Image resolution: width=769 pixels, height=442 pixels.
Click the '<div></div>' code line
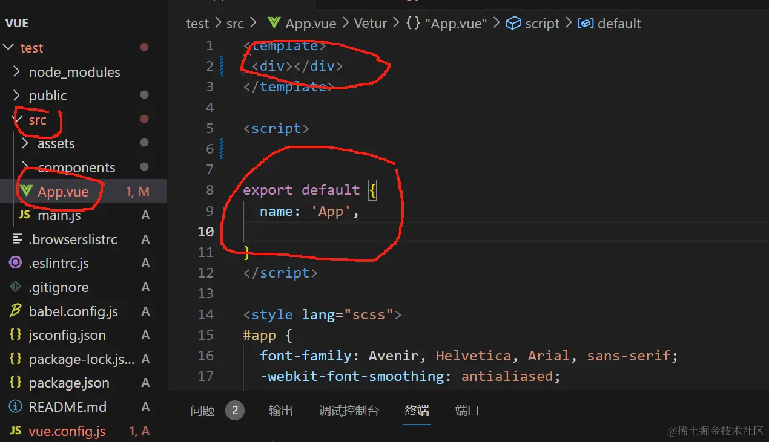pos(297,66)
